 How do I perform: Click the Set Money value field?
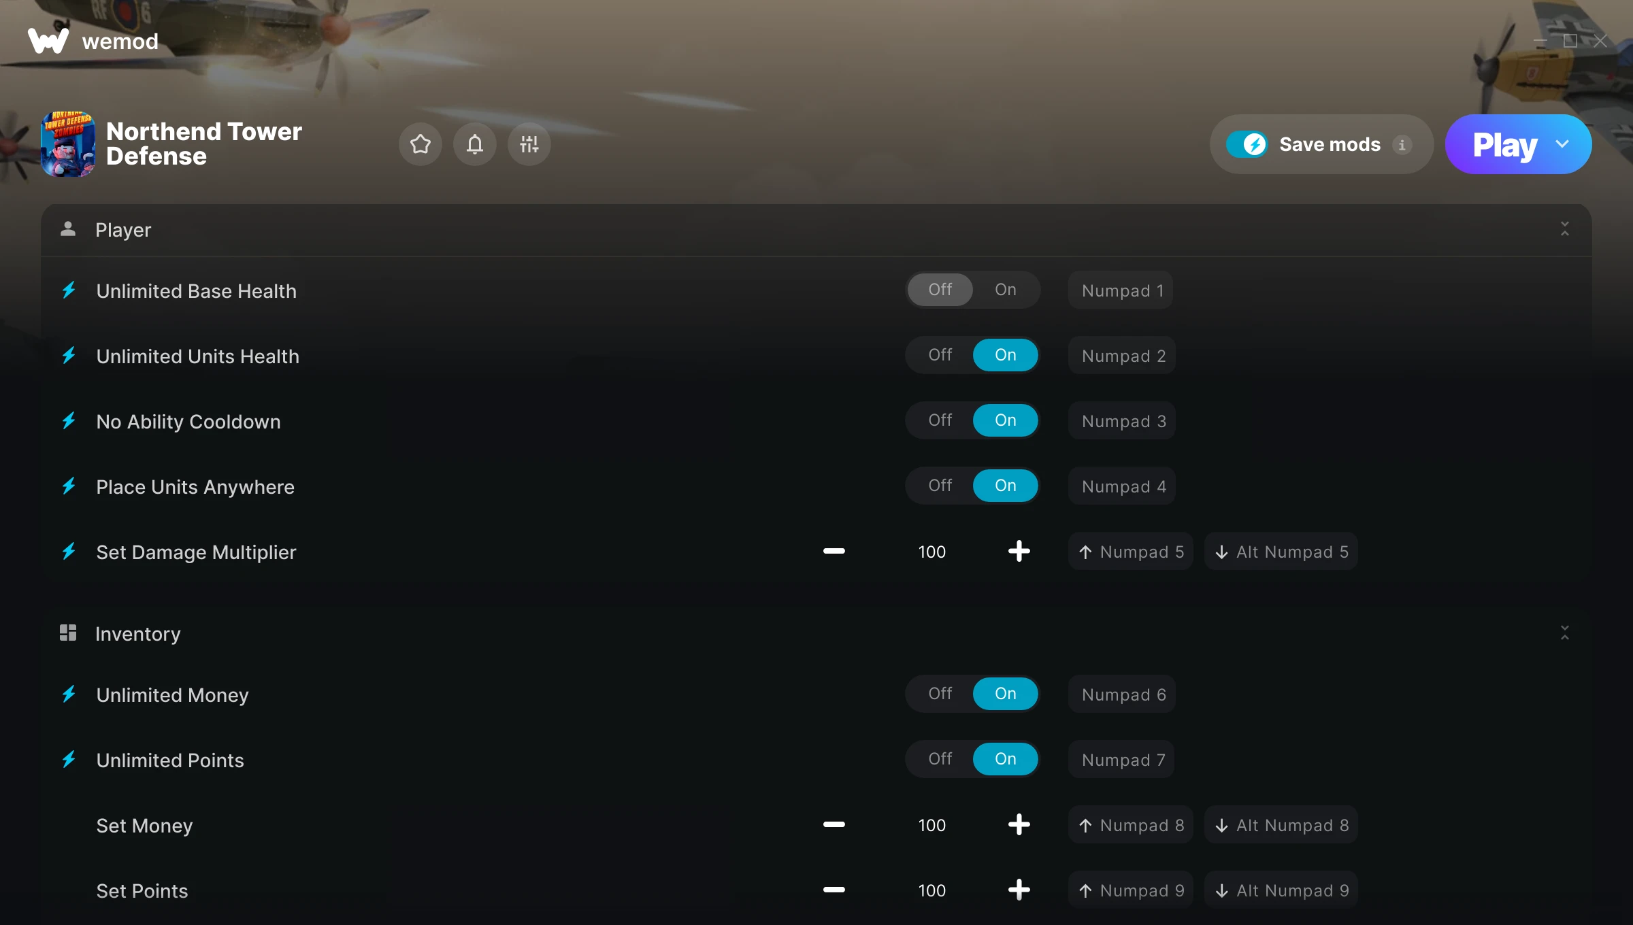tap(931, 825)
